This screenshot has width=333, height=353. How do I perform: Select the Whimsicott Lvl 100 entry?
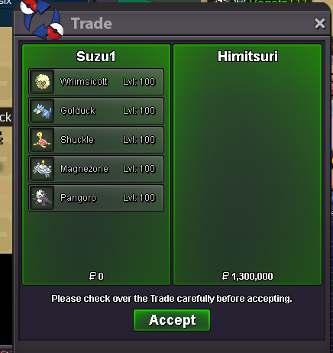96,82
